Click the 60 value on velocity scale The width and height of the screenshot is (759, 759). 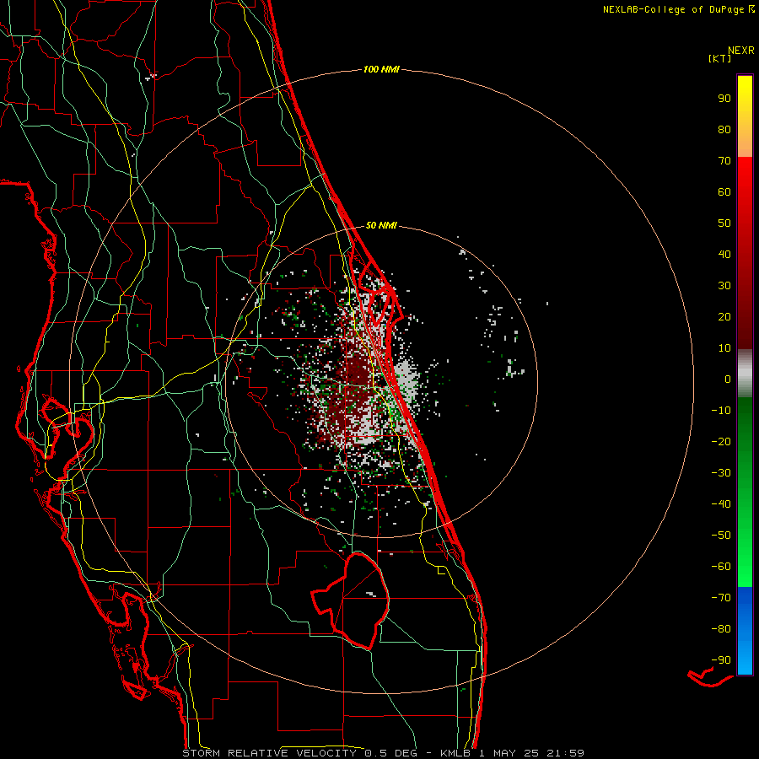point(724,192)
